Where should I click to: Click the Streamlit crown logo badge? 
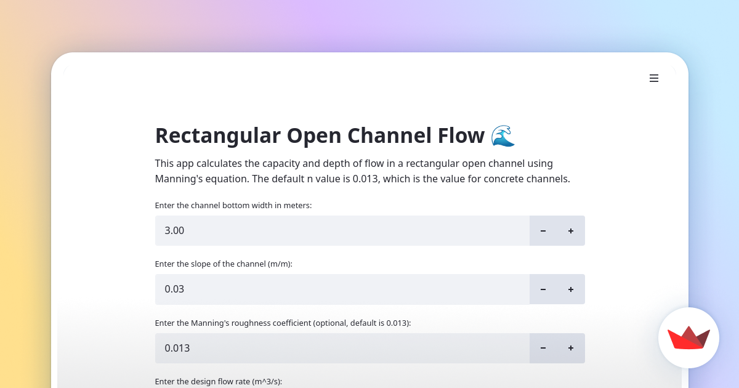click(x=689, y=337)
